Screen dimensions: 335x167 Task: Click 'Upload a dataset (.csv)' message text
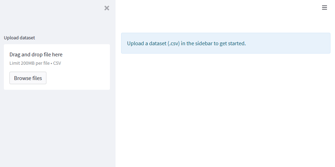coord(154,43)
